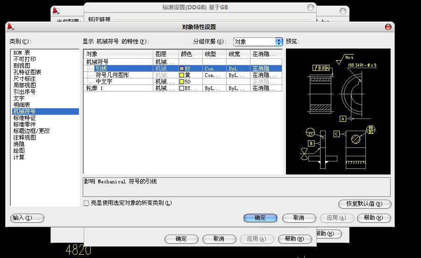This screenshot has height=258, width=421.
Task: Select BOM 表 in the category list
Action: point(22,53)
